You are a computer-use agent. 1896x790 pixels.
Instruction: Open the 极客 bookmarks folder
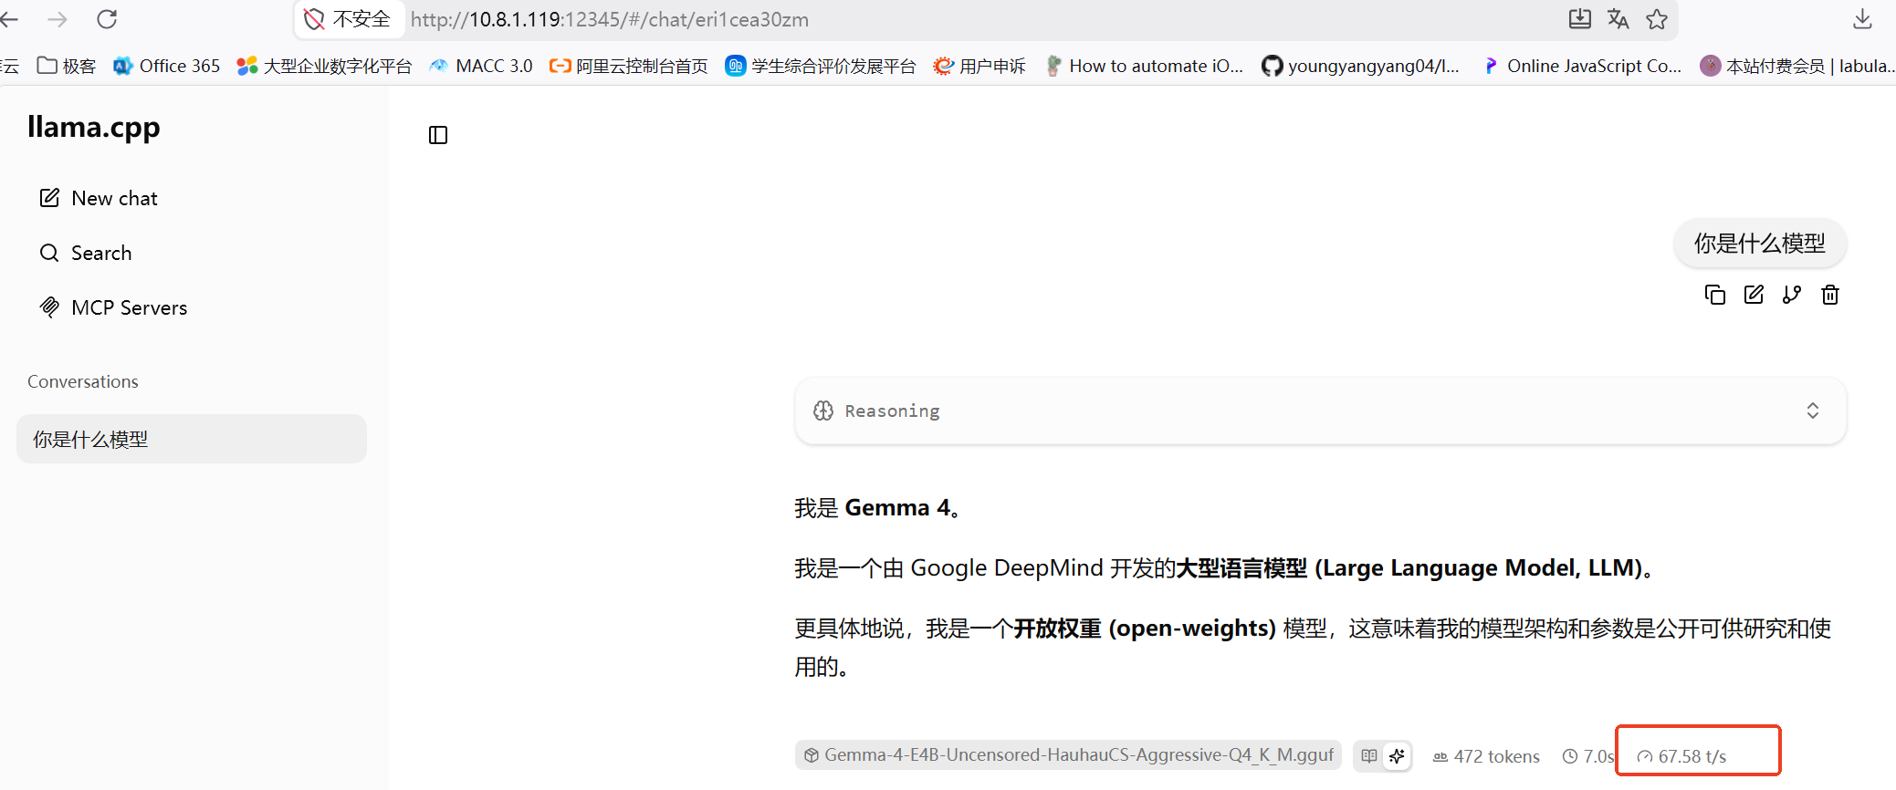67,66
